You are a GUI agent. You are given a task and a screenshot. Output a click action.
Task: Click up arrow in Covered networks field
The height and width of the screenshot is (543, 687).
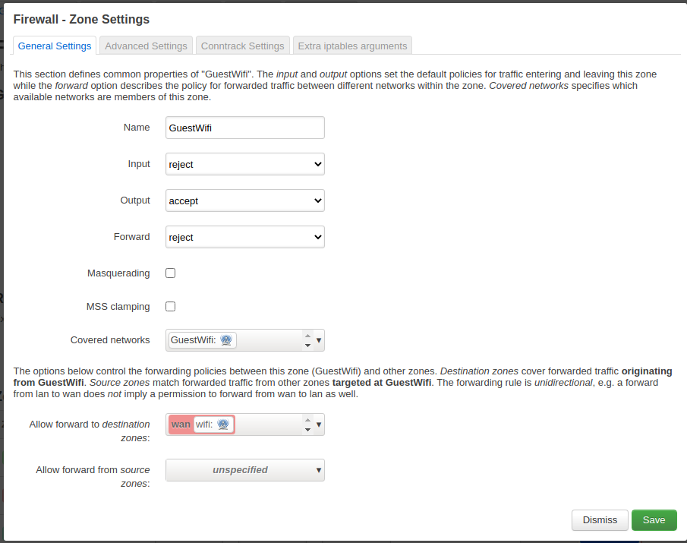307,336
